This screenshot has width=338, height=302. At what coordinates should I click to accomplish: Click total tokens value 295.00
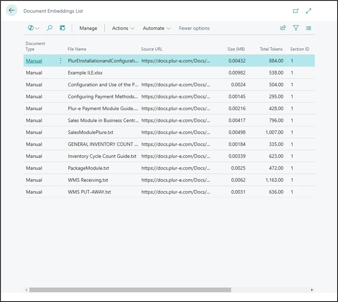tap(276, 97)
